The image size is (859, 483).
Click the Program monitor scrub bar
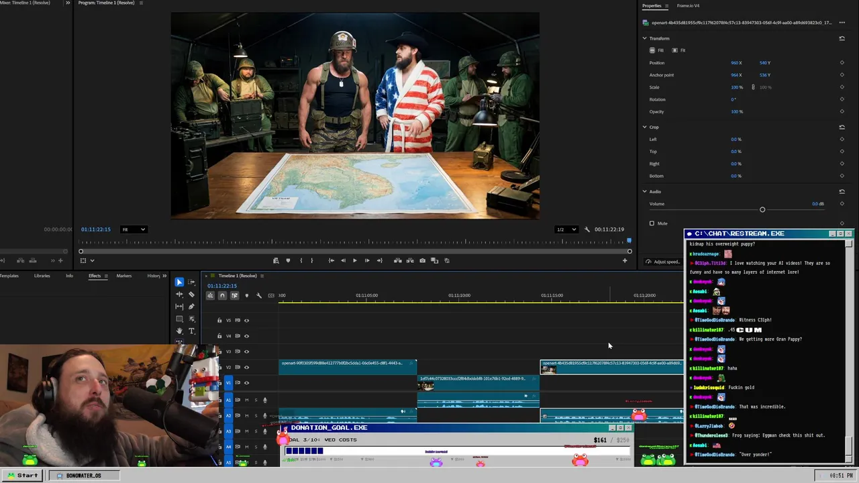pos(354,252)
